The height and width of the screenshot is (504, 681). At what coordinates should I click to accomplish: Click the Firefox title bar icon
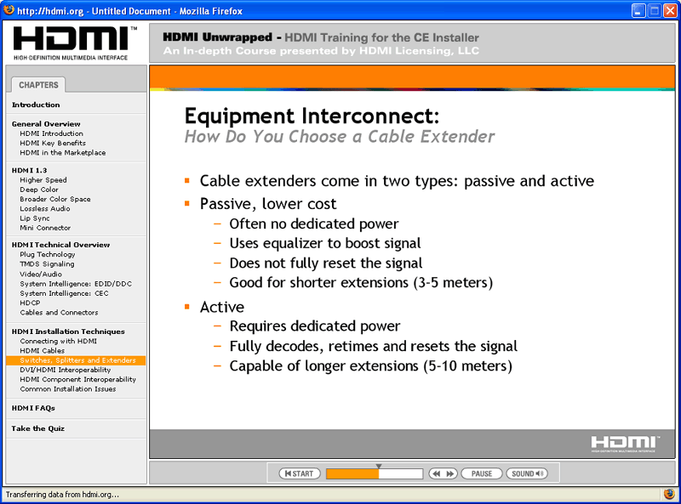[9, 10]
